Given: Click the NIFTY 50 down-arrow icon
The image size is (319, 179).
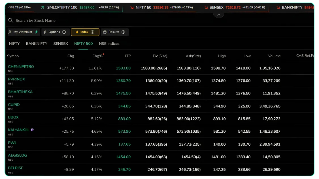Looking at the screenshot, I should click(132, 8).
